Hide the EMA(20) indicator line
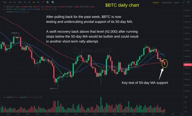192x116 pixels. coord(22,12)
